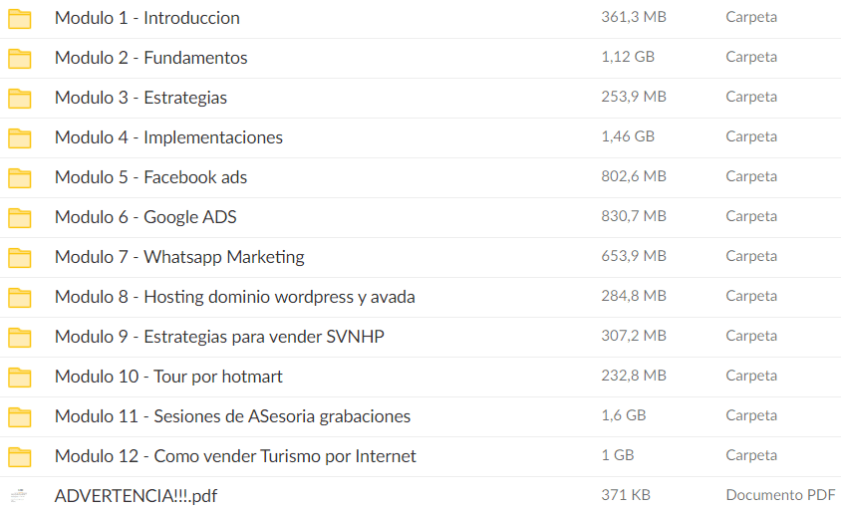This screenshot has height=512, width=841.
Task: Open Modulo 9 - Estrategias para vender SVNHP
Action: coord(219,337)
